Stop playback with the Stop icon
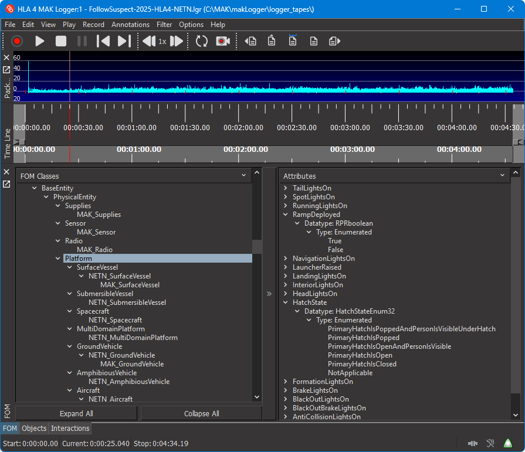Screen dimensions: 525x452 [60, 41]
